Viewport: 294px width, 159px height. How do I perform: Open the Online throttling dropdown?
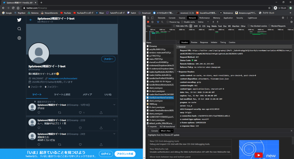(x=203, y=22)
